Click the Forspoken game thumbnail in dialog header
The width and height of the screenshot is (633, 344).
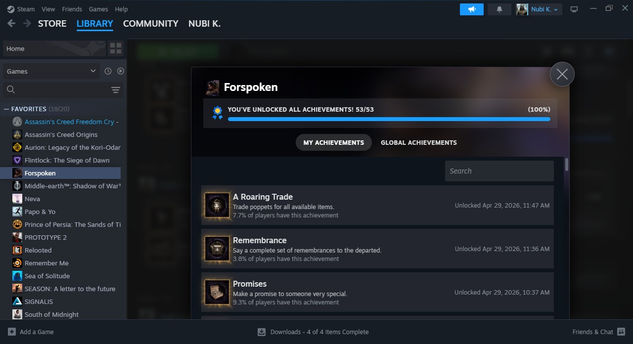(x=213, y=87)
